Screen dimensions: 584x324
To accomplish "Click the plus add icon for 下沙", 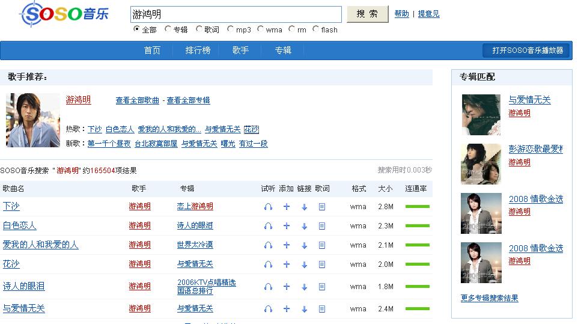I will [x=287, y=207].
